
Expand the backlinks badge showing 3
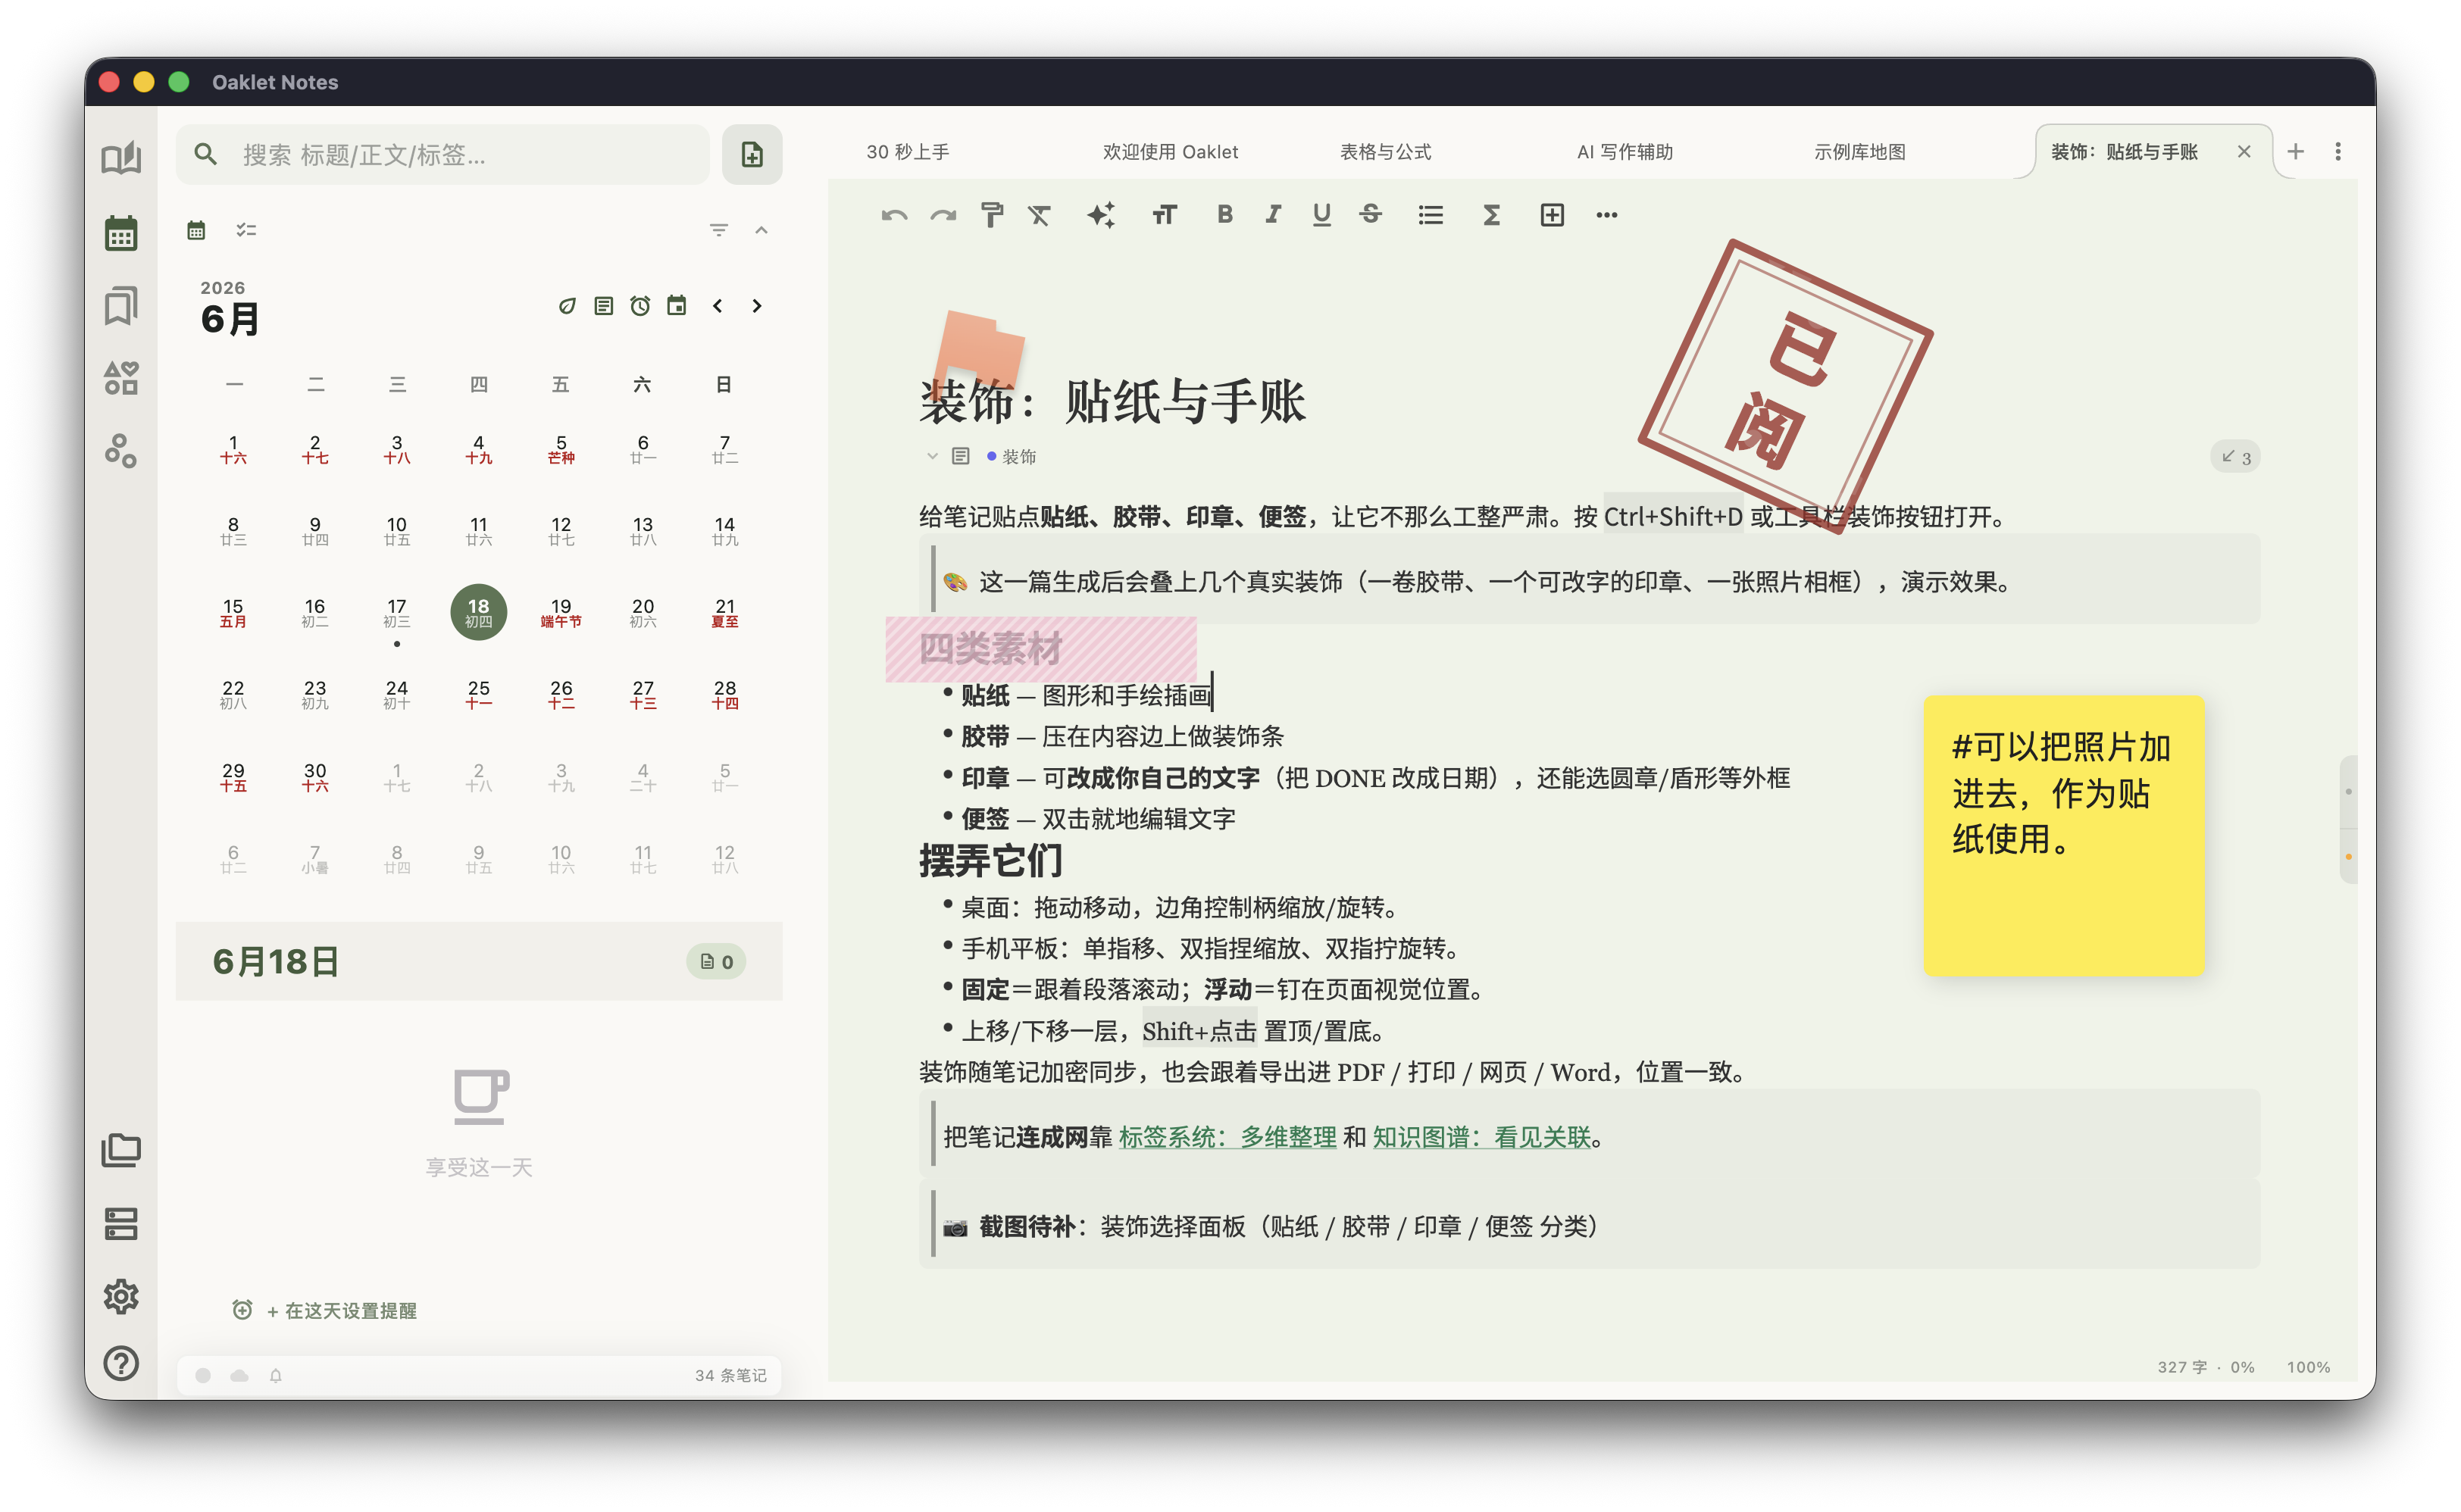point(2235,457)
